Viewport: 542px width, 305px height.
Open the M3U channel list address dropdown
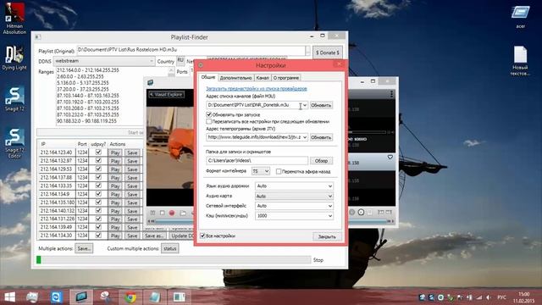(x=305, y=105)
